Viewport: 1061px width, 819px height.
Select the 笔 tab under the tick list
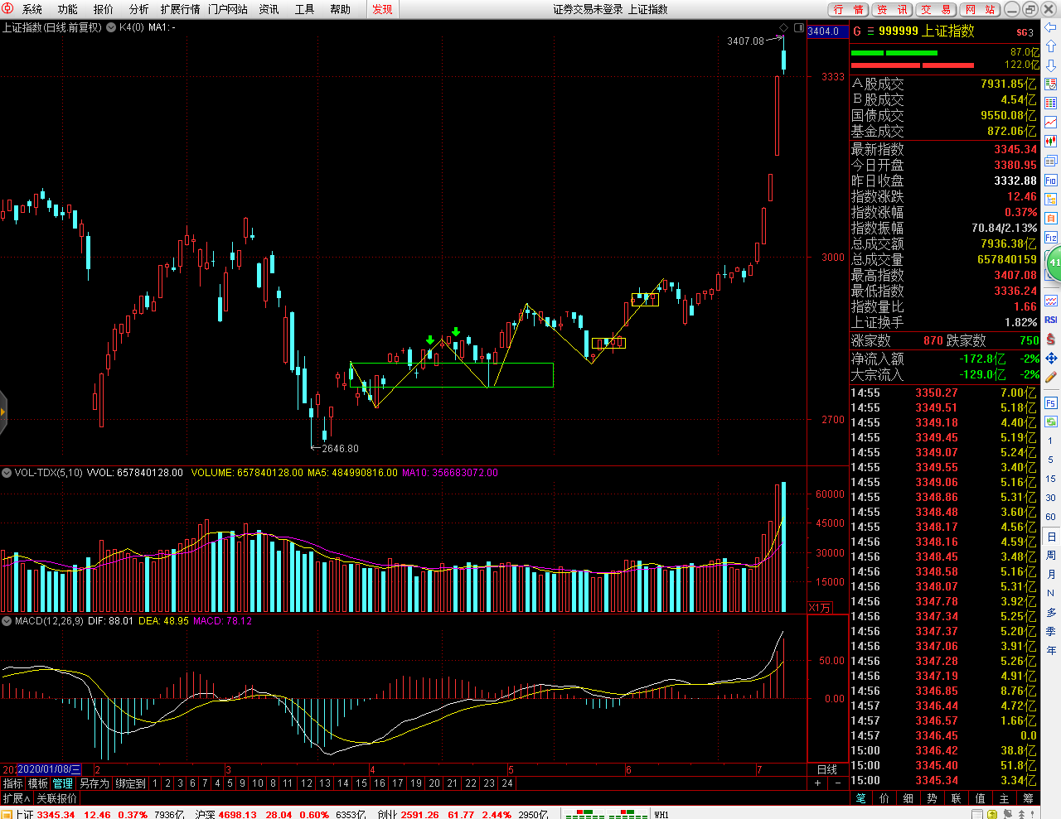point(861,798)
